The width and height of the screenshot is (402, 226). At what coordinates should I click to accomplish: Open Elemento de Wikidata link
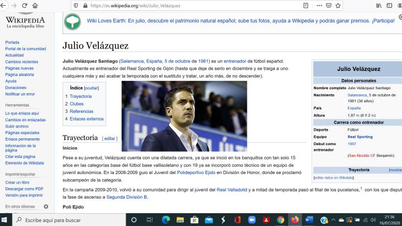tap(25, 163)
